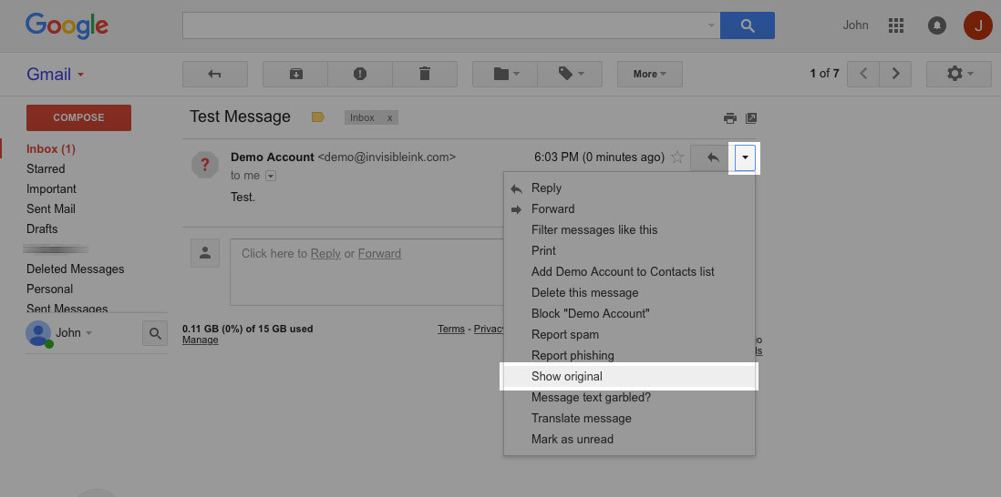Open the Google apps grid
Viewport: 1001px width, 497px height.
click(896, 25)
